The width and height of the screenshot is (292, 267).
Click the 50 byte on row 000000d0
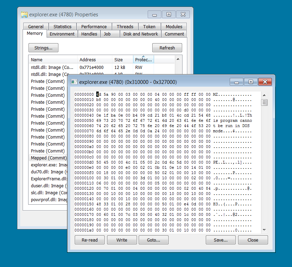tap(99, 162)
